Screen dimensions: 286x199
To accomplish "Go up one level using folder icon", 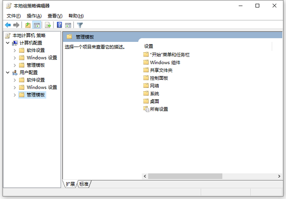I will [x=28, y=25].
